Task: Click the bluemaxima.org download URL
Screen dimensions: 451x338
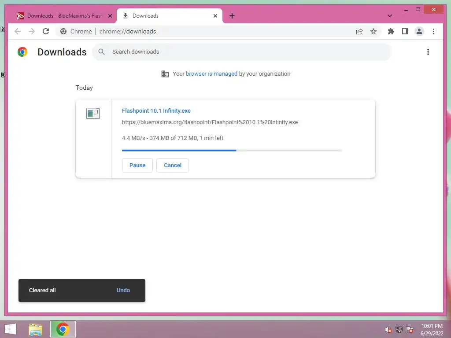Action: point(210,122)
